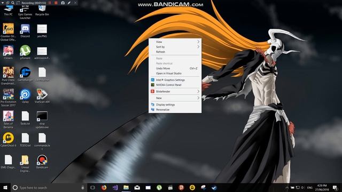Open Display settings from context menu
Viewport: 342px width, 192px height.
(x=175, y=105)
